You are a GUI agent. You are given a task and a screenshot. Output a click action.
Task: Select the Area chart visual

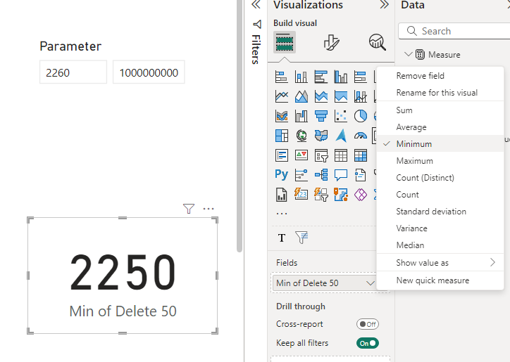[301, 96]
